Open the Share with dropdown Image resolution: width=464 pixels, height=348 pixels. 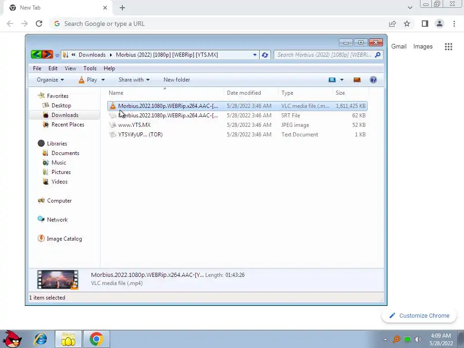134,80
